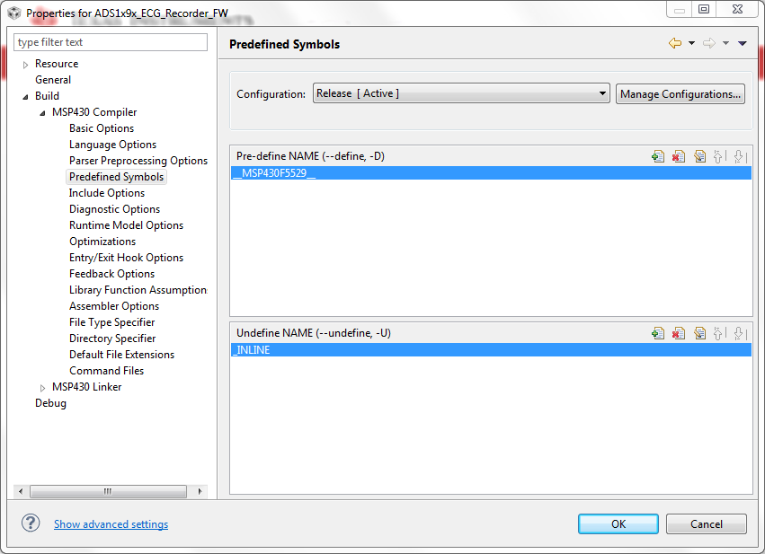The height and width of the screenshot is (554, 765).
Task: Select Entry/Exit Hook Options
Action: click(127, 258)
